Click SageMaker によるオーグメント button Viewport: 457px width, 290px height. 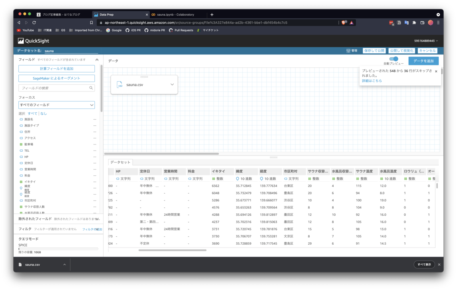56,78
